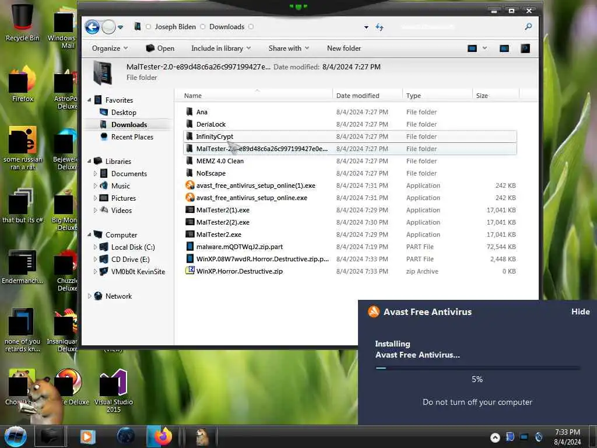Open the recent pages dropdown arrow
Viewport: 597px width, 448px height.
click(x=120, y=27)
